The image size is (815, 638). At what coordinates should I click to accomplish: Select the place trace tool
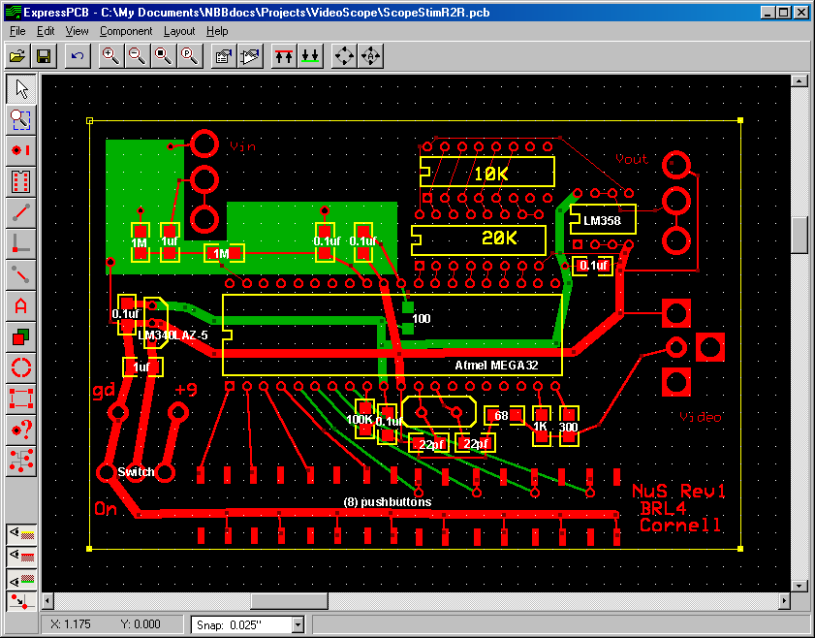[20, 212]
